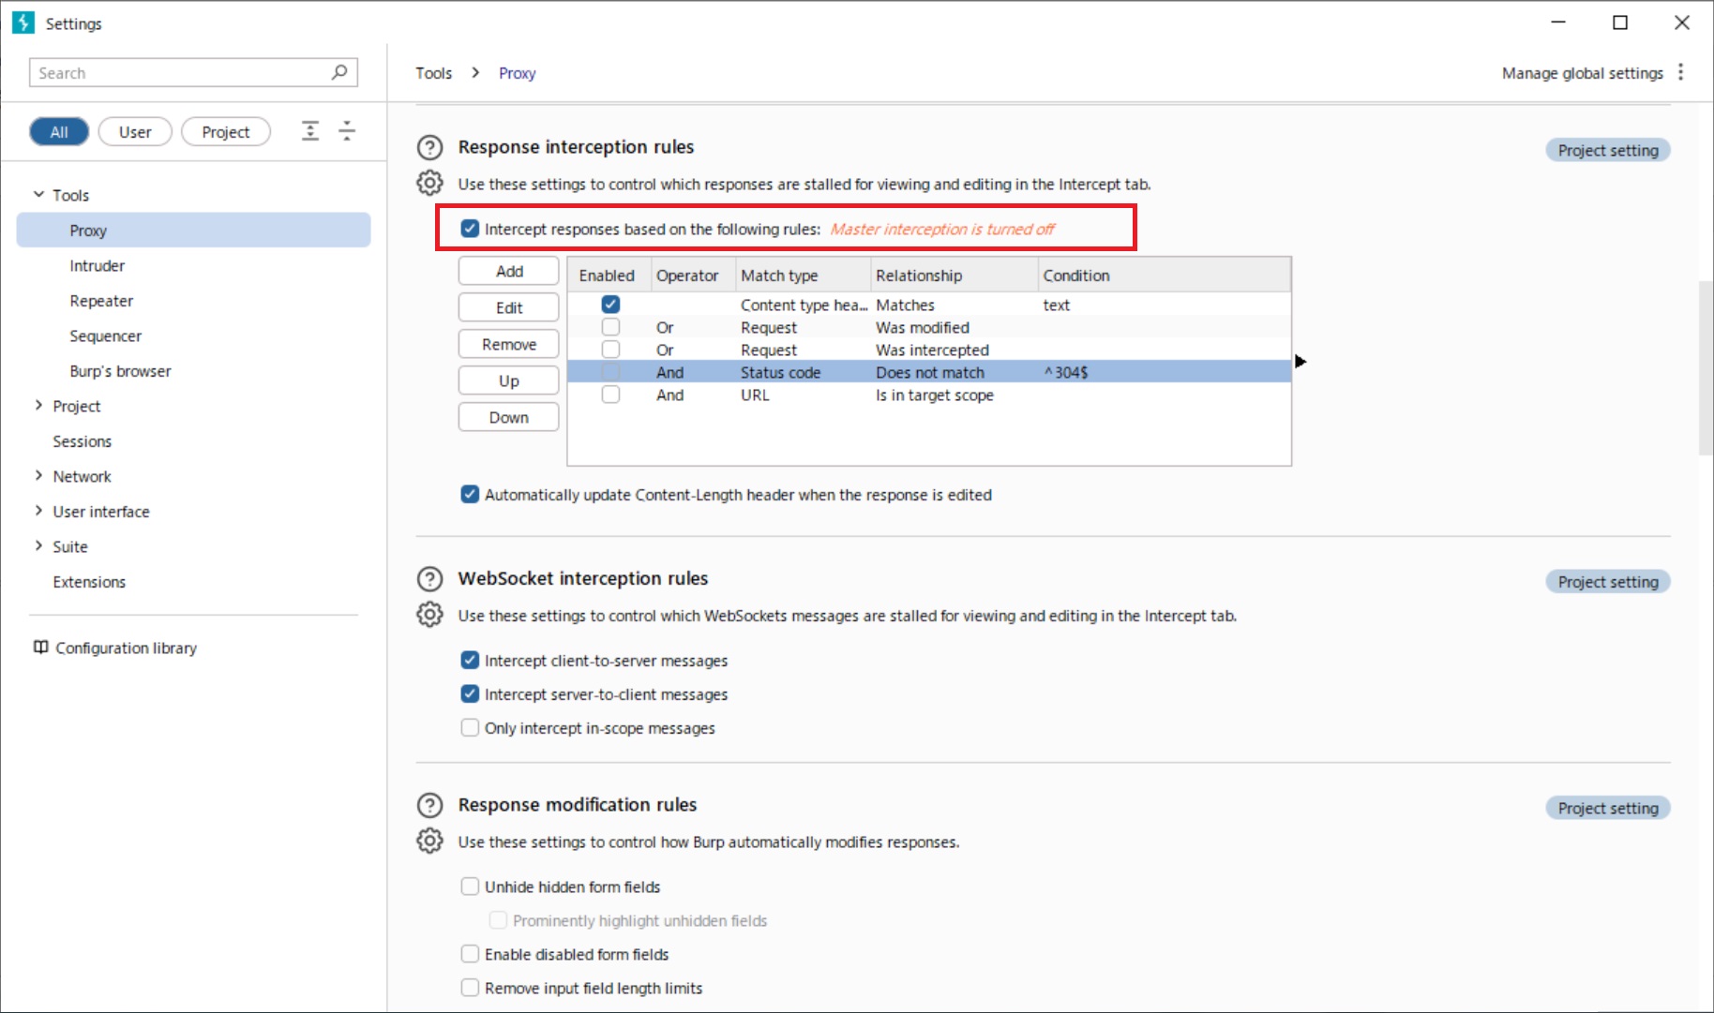
Task: Select Proxy in the settings tree
Action: (x=194, y=231)
